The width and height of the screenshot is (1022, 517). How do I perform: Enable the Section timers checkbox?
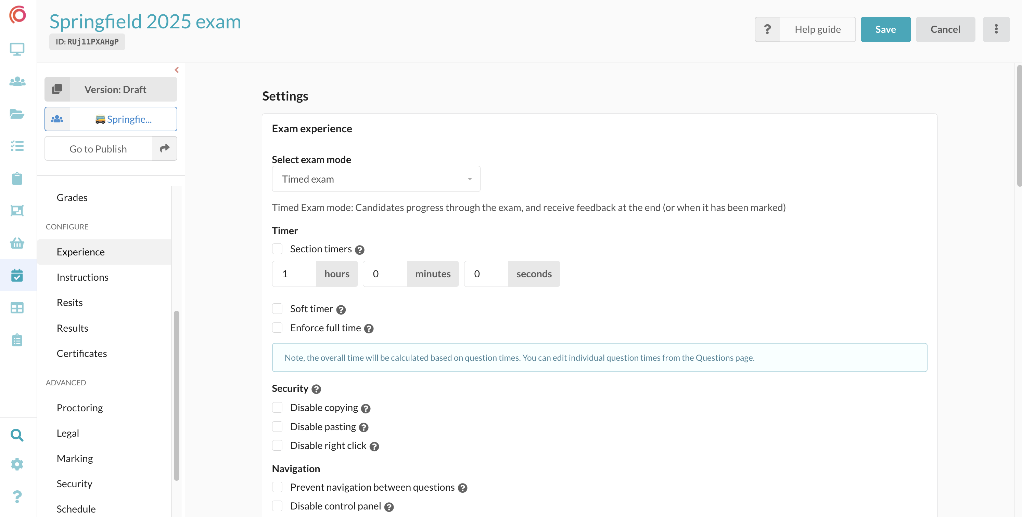[277, 249]
